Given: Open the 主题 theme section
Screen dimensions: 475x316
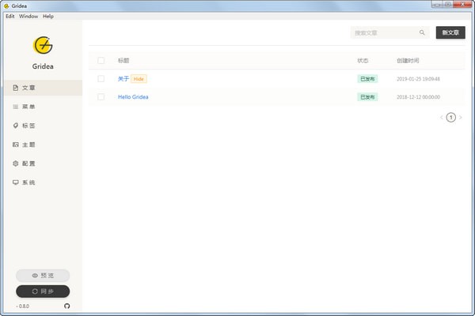Looking at the screenshot, I should (25, 145).
